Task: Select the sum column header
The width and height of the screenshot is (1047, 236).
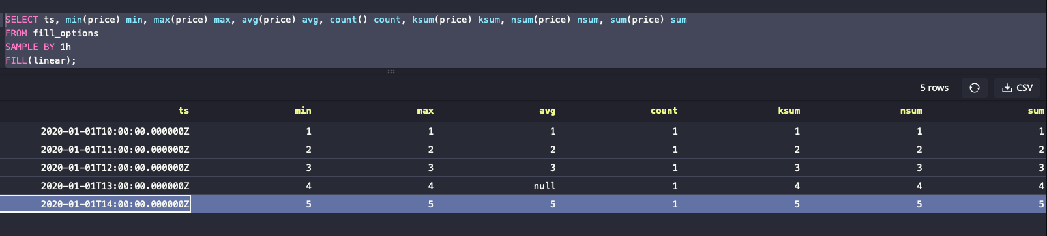Action: click(x=1036, y=111)
